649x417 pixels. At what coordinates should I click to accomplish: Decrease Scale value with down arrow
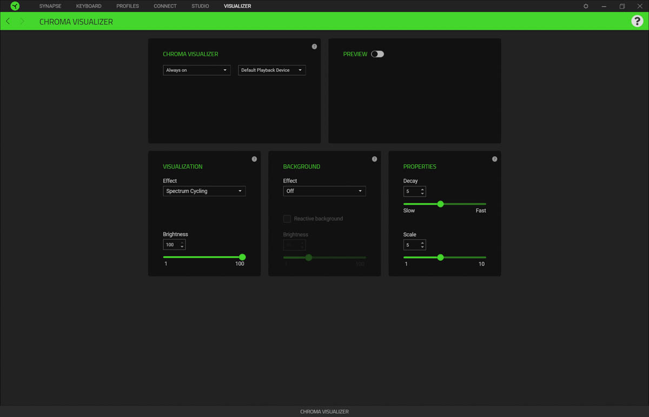[422, 247]
